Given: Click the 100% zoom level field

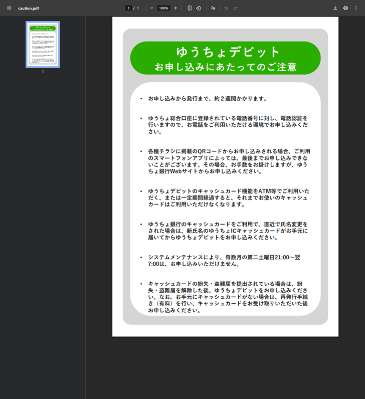Looking at the screenshot, I should [163, 8].
